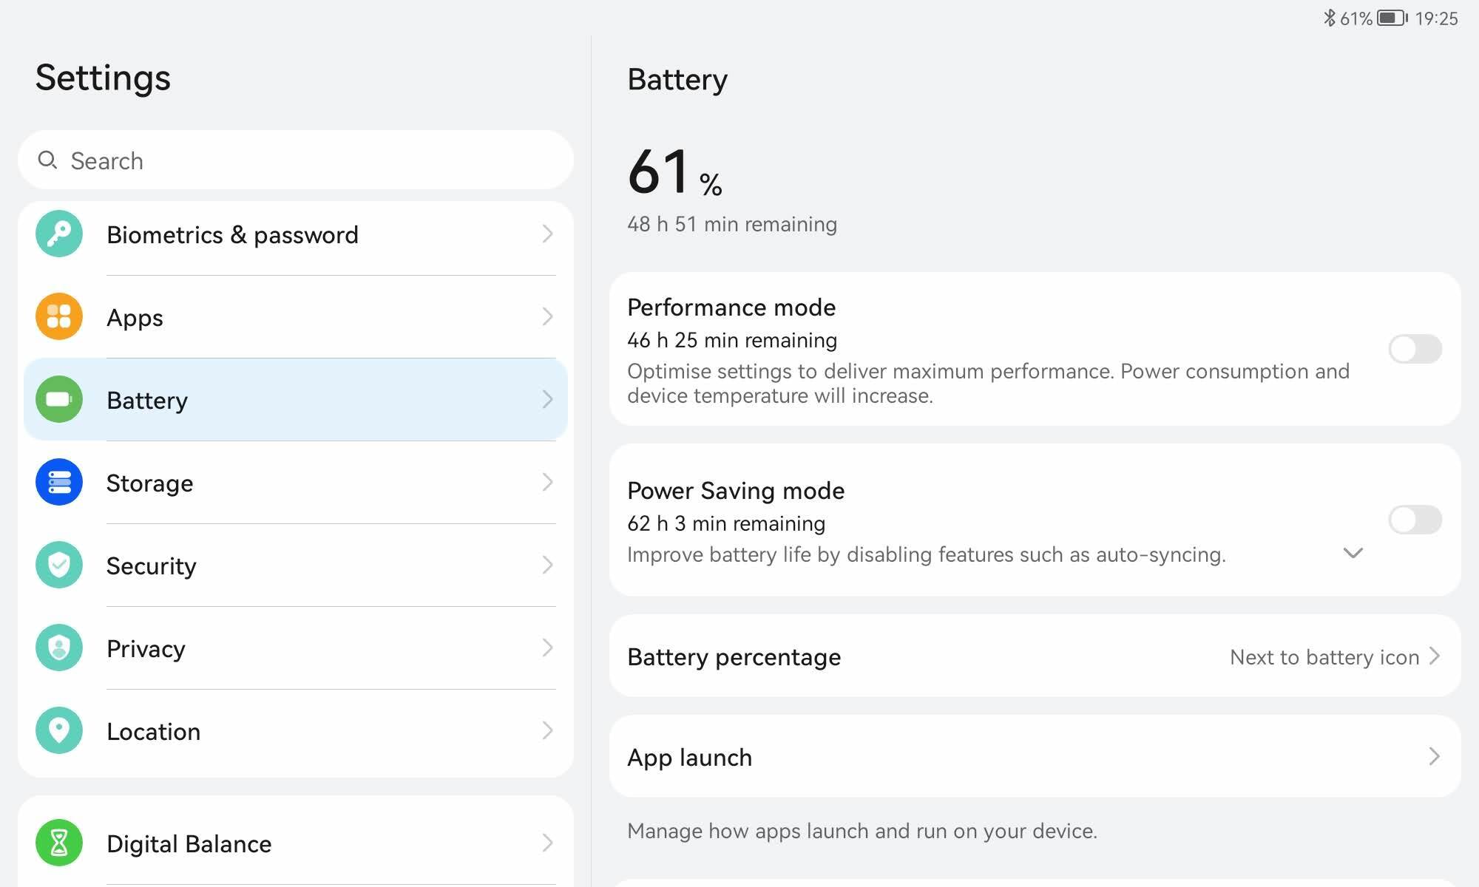Select Battery in the settings list

click(x=296, y=400)
